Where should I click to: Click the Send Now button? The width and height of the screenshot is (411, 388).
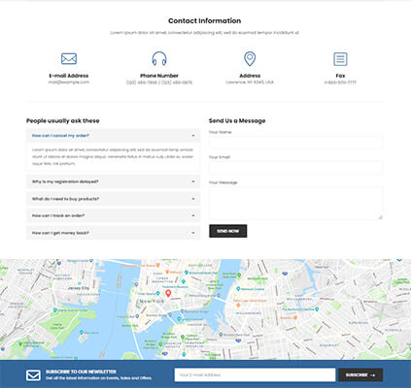[228, 231]
